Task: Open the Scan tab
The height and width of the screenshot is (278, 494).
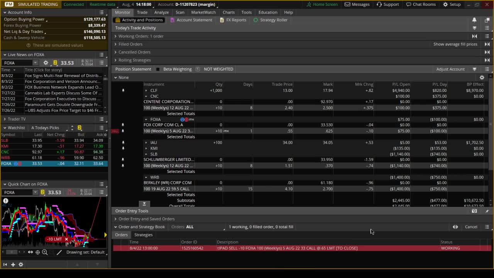Action: tap(180, 12)
